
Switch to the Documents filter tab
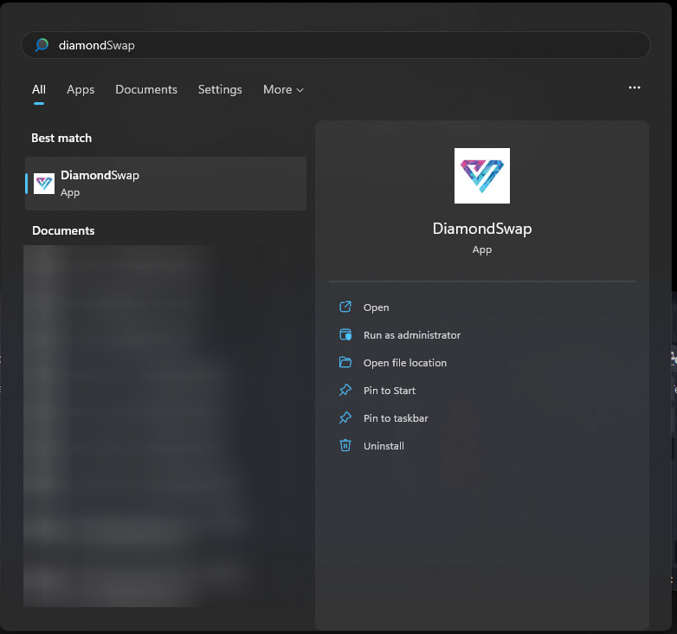146,89
